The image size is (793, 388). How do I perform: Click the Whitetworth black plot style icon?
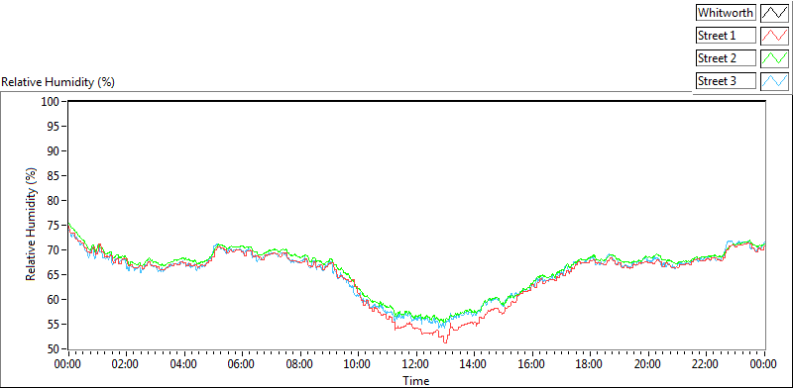pos(774,13)
